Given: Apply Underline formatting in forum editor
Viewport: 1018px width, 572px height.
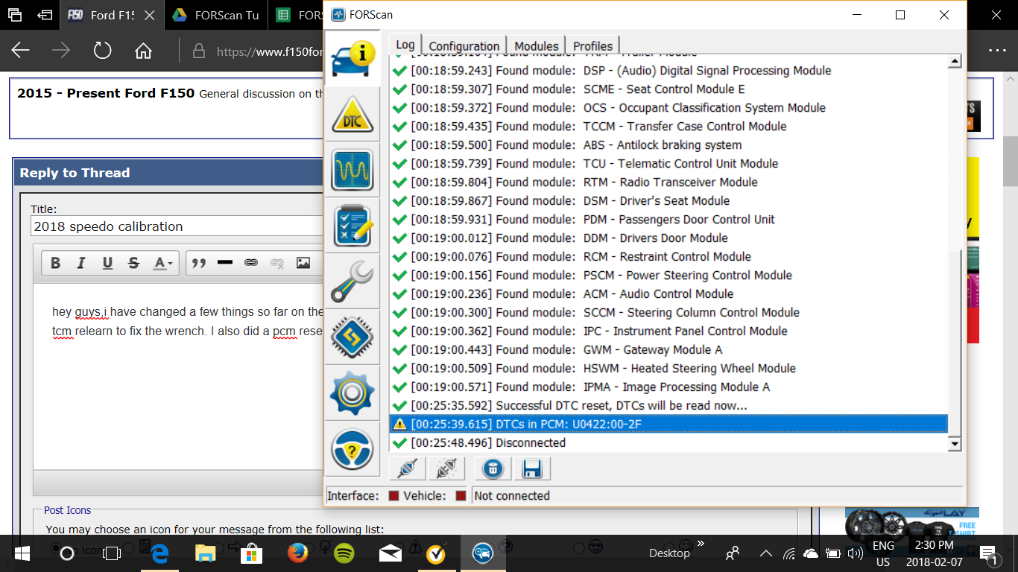Looking at the screenshot, I should (x=107, y=263).
